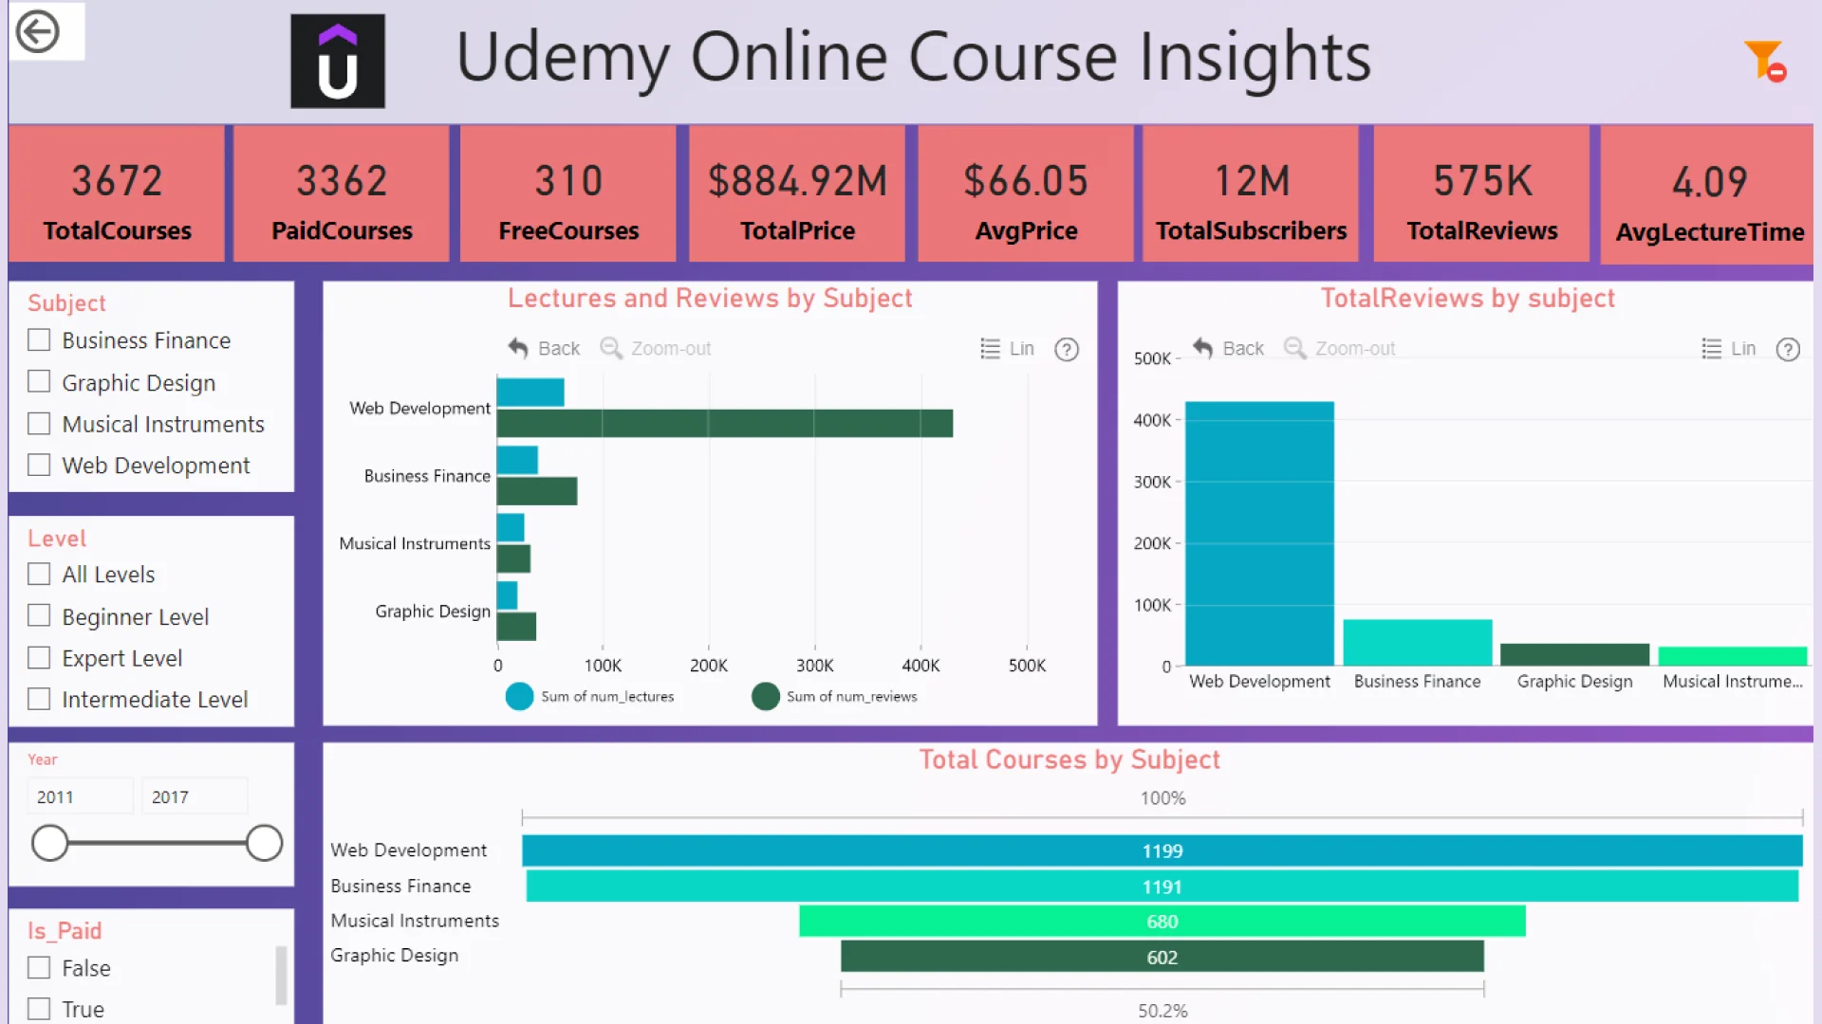Image resolution: width=1822 pixels, height=1024 pixels.
Task: Click the Is_Paid slicer scrollbar
Action: (x=281, y=975)
